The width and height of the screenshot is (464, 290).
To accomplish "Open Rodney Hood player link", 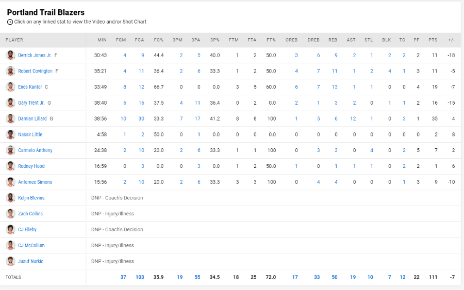I will (31, 166).
